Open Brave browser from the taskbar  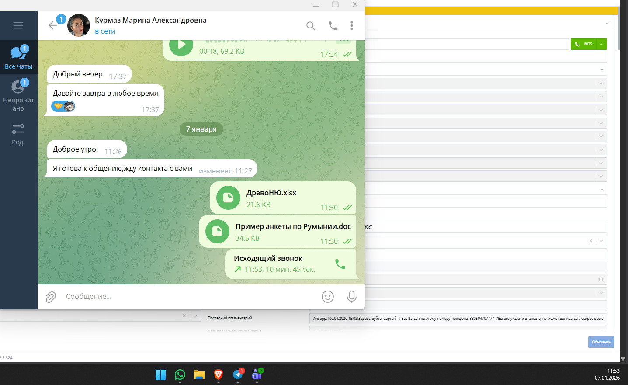click(x=219, y=375)
